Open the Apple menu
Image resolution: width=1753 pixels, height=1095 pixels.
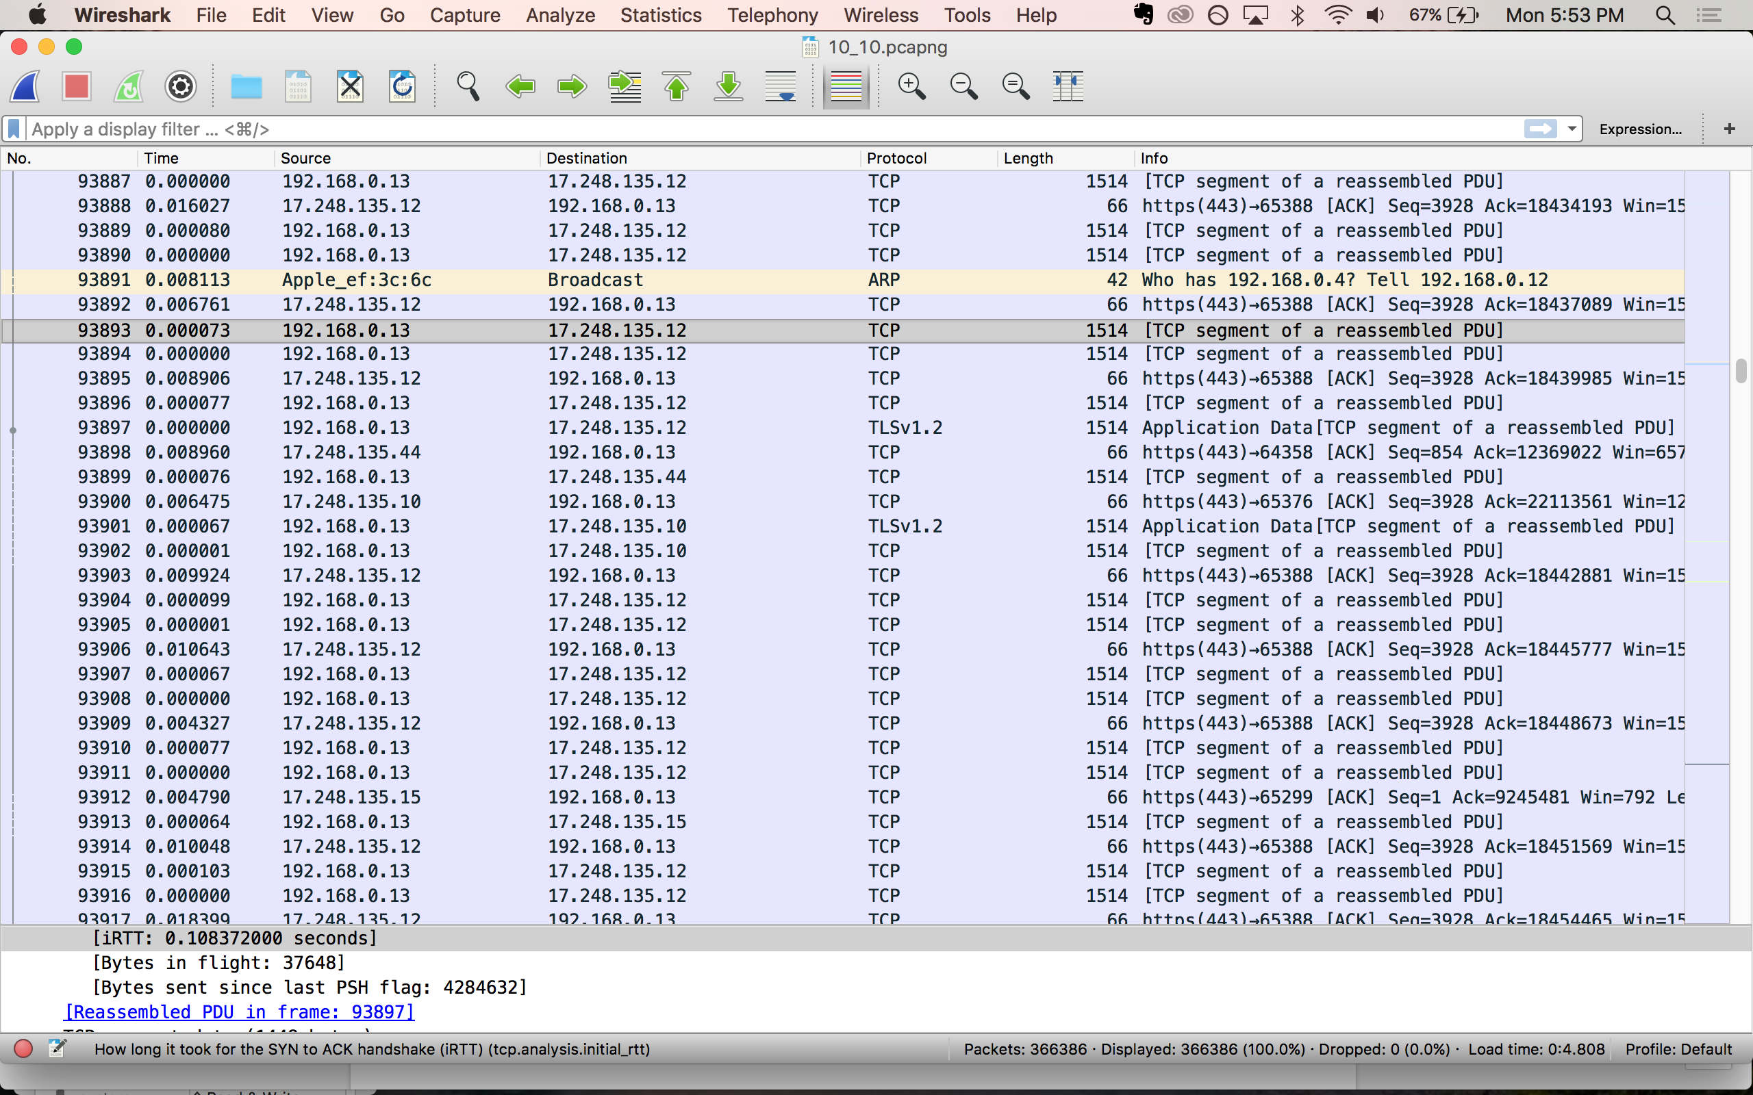tap(36, 14)
